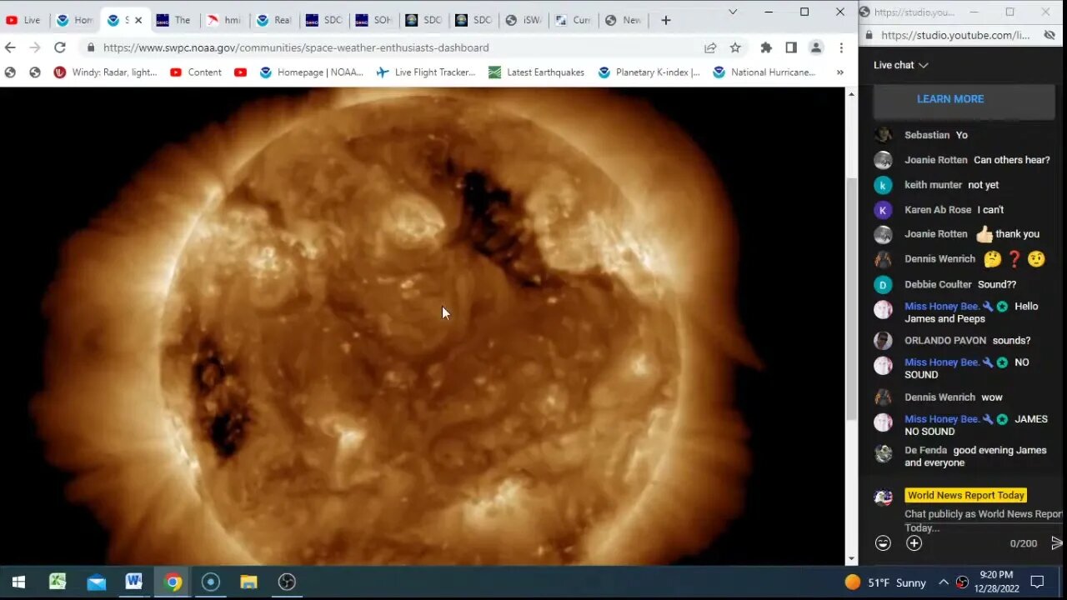View site info lock icon in address bar
Image resolution: width=1067 pixels, height=600 pixels.
pos(91,47)
